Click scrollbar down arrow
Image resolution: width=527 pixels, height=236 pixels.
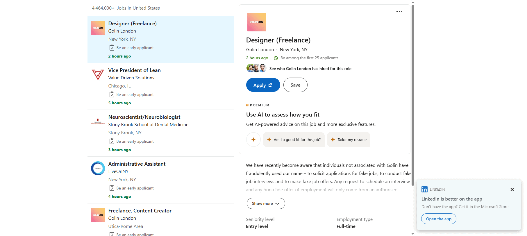(413, 234)
